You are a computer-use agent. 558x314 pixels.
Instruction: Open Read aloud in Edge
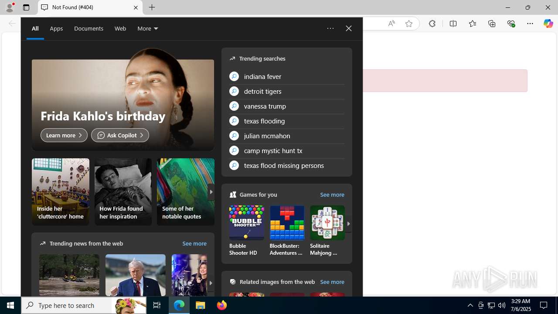[x=391, y=24]
